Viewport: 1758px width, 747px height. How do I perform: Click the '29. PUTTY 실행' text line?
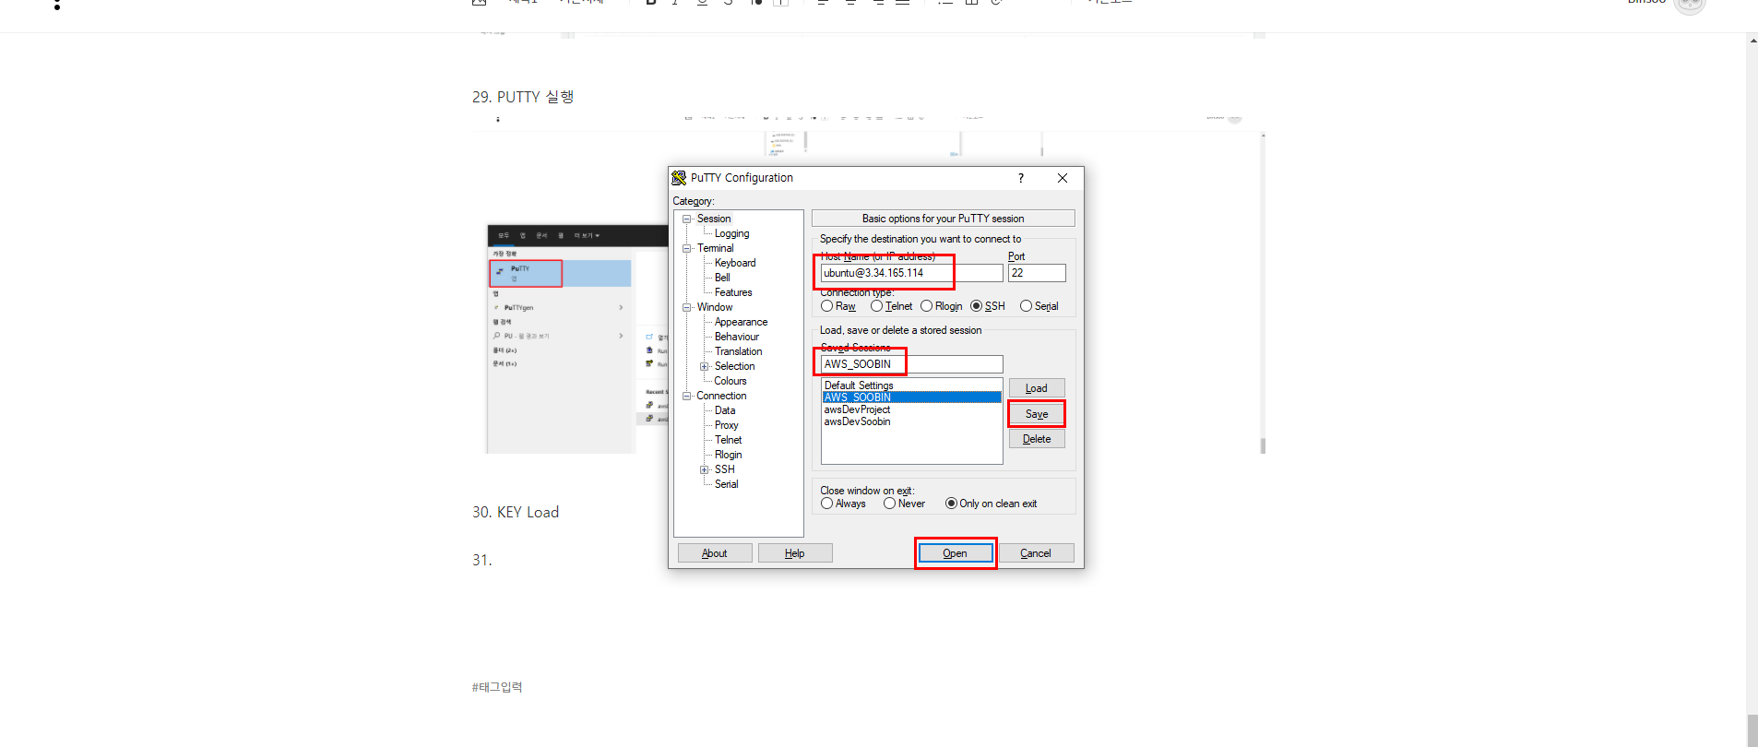pyautogui.click(x=523, y=97)
